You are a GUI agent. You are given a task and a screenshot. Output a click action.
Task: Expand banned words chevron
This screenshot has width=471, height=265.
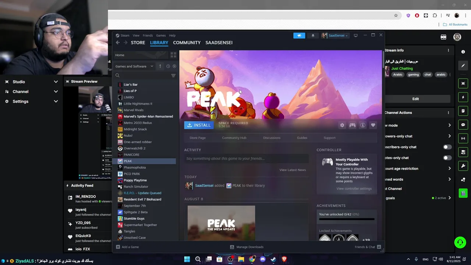(449, 179)
